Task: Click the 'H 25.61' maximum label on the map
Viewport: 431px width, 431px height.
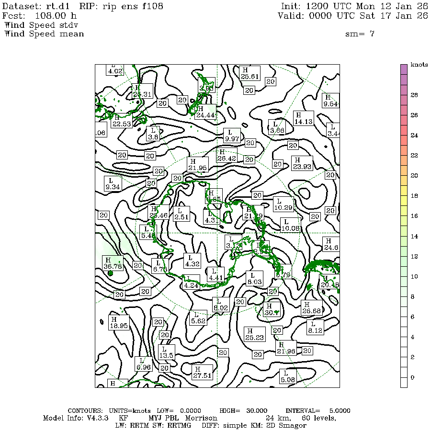Action: coord(250,73)
